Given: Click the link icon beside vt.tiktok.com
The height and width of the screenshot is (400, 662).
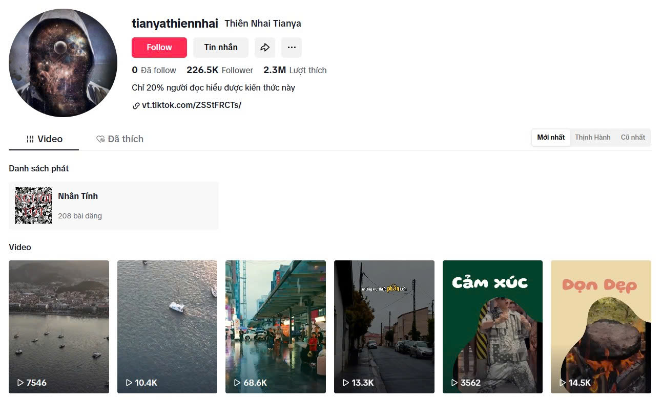Looking at the screenshot, I should [x=136, y=106].
